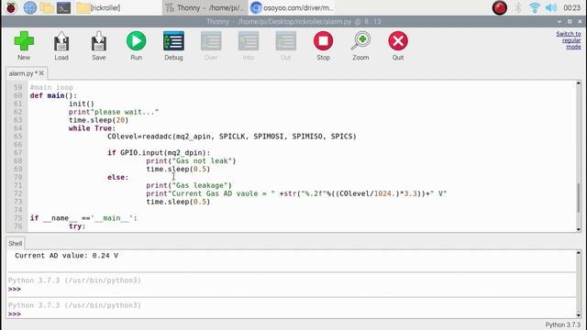The image size is (587, 330).
Task: Click the shell scrollbar up arrow
Action: 579,253
